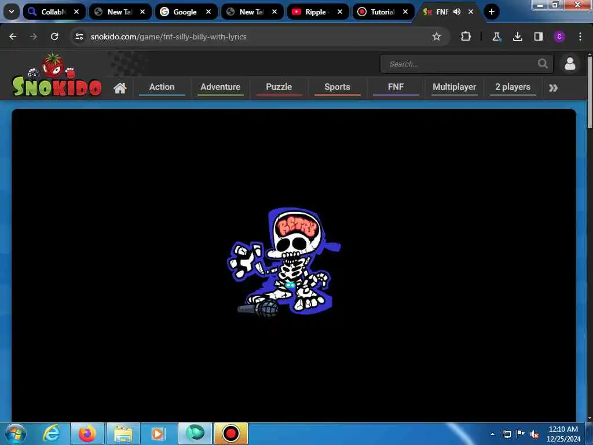The width and height of the screenshot is (593, 445).
Task: Open the Snokido user account icon
Action: (570, 64)
